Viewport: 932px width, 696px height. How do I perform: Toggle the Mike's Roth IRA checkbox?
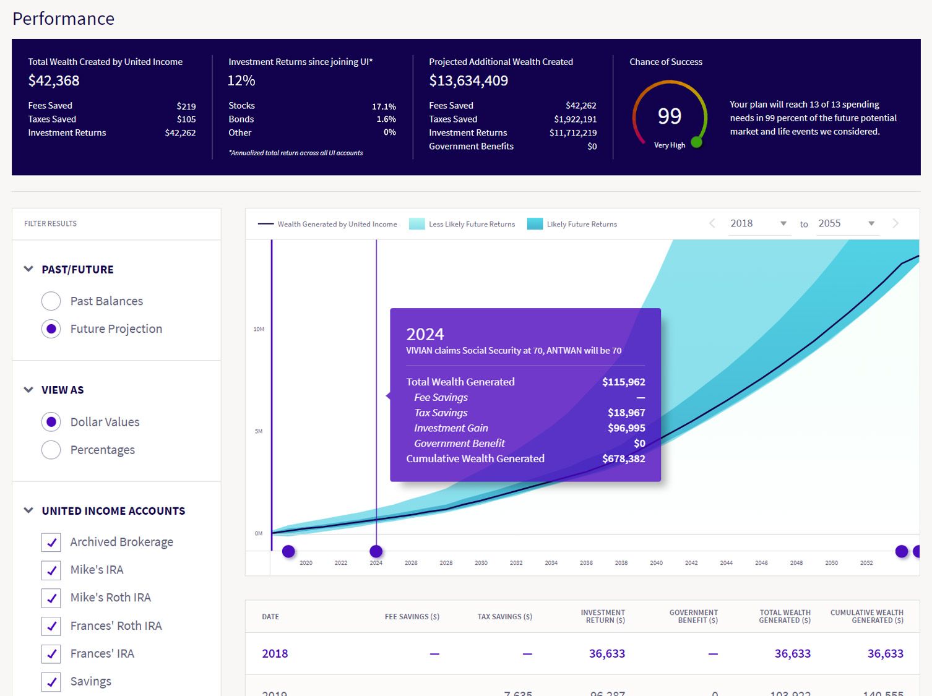tap(51, 598)
